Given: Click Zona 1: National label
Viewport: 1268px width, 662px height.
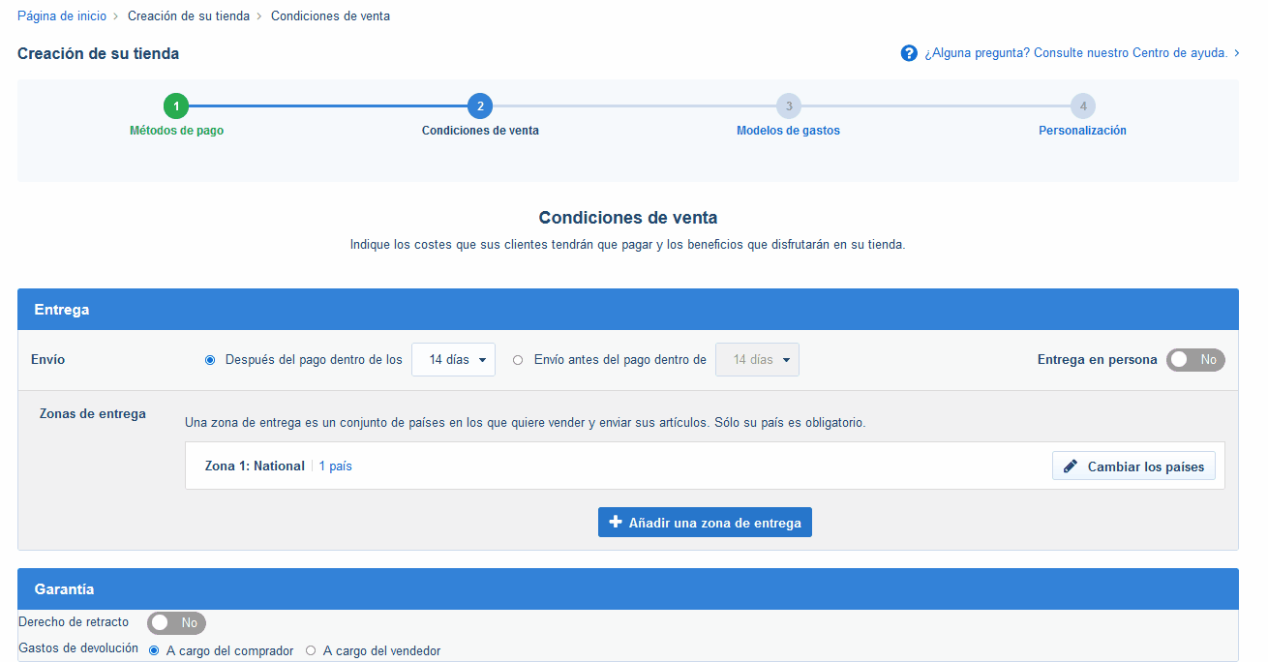Looking at the screenshot, I should coord(255,466).
